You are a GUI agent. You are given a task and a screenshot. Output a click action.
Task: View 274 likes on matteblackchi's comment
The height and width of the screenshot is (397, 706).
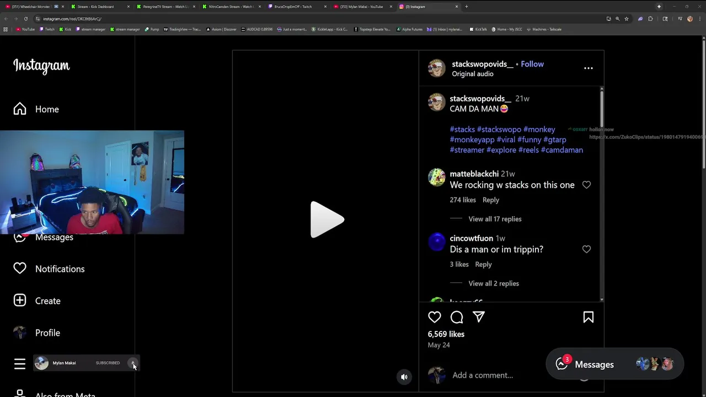point(463,200)
